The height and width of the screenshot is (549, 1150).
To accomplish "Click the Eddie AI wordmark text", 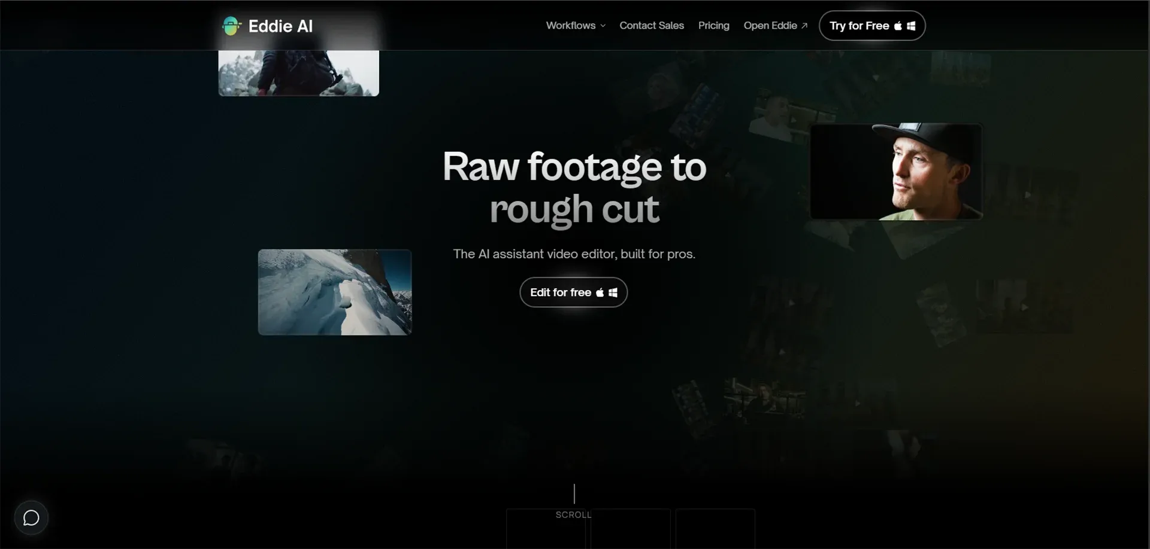I will pos(280,26).
